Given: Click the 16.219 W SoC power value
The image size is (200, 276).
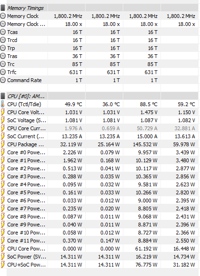Looking at the screenshot, I should (x=146, y=257).
